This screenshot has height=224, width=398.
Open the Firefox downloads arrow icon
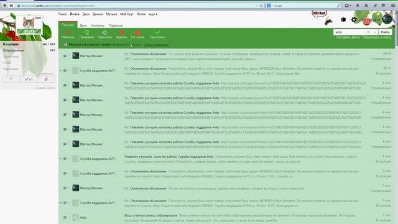(x=358, y=6)
